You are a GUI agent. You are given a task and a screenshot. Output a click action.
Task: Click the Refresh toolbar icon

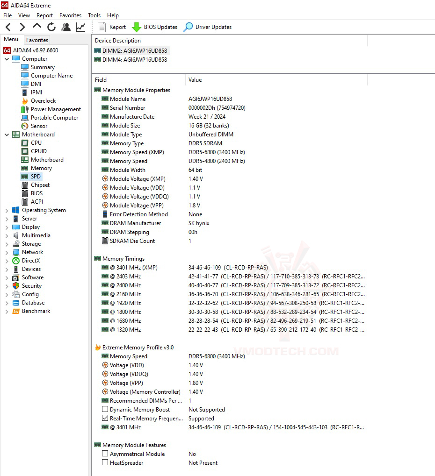pos(51,27)
